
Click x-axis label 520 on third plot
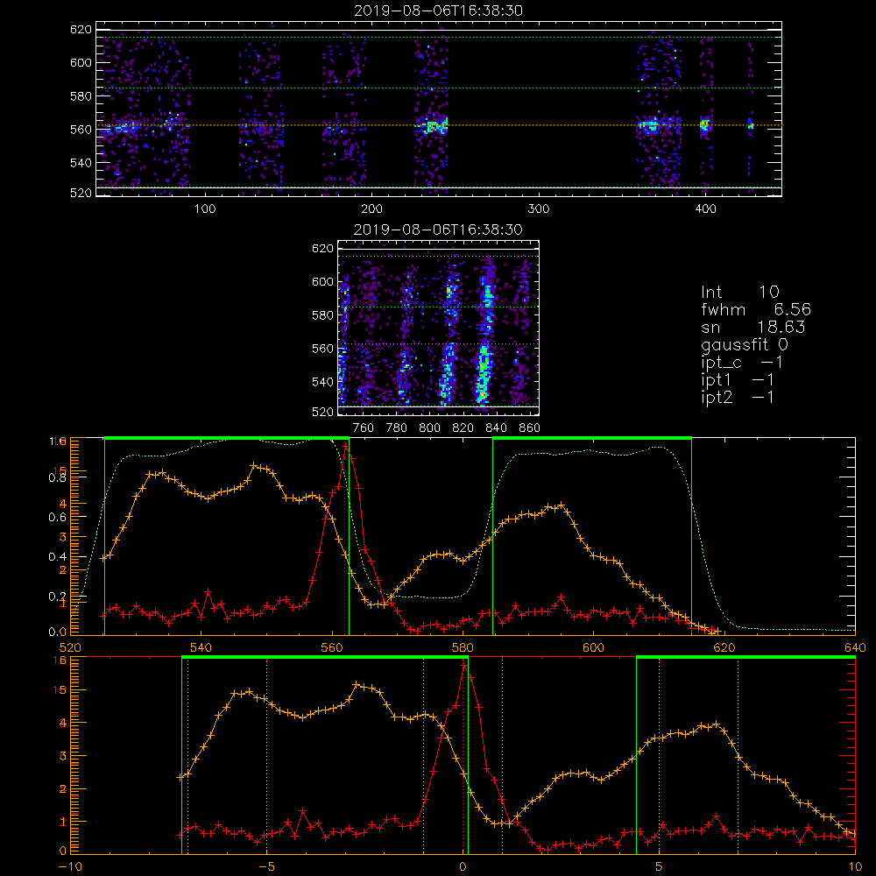point(70,647)
